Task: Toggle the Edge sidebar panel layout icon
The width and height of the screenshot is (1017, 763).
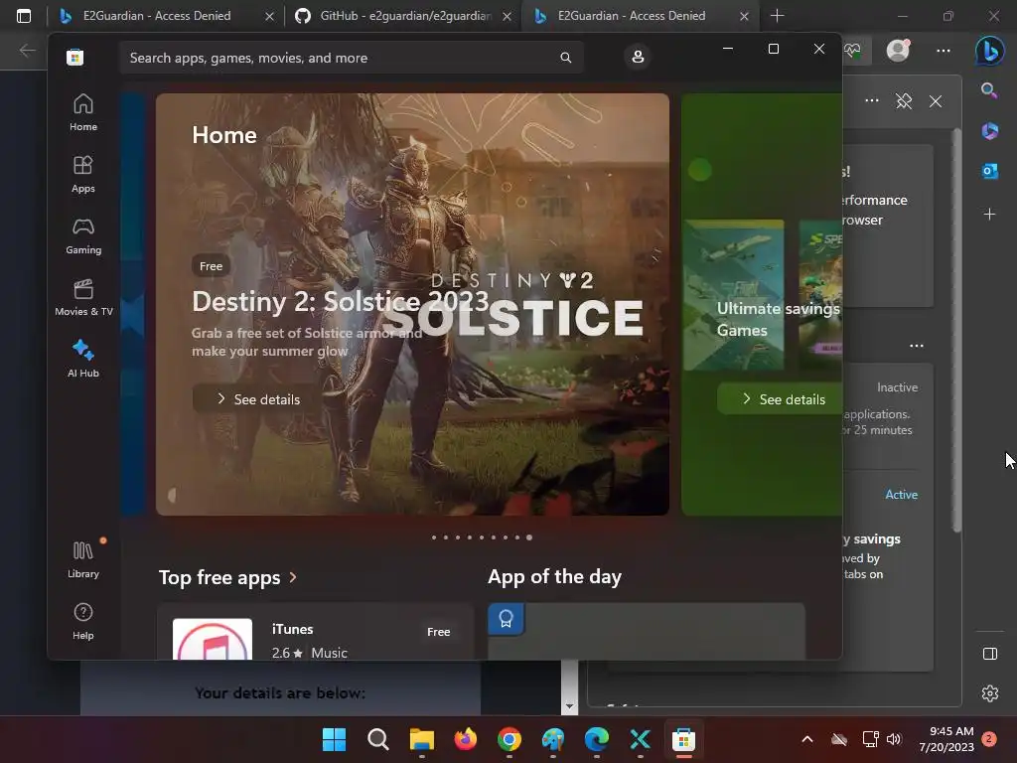Action: [x=990, y=654]
